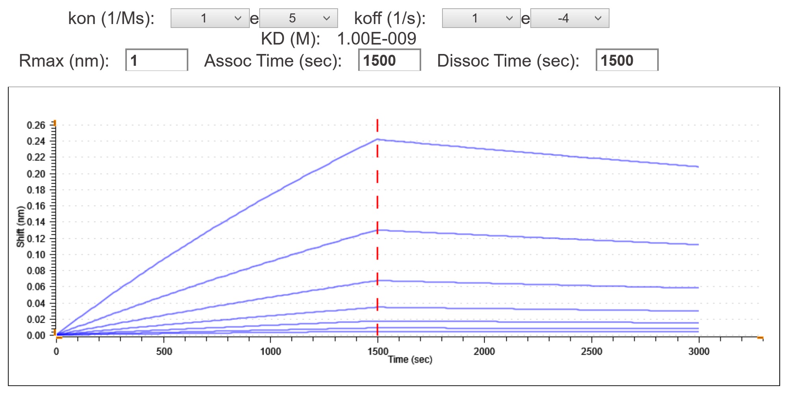Viewport: 788px width, 394px height.
Task: Open the koff mantissa dropdown
Action: (481, 19)
